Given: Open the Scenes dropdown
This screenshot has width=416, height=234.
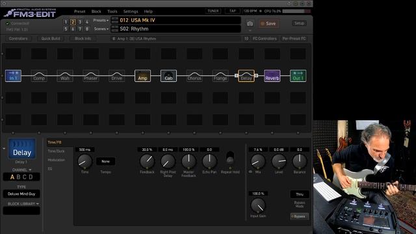Looking at the screenshot, I should coord(101,29).
